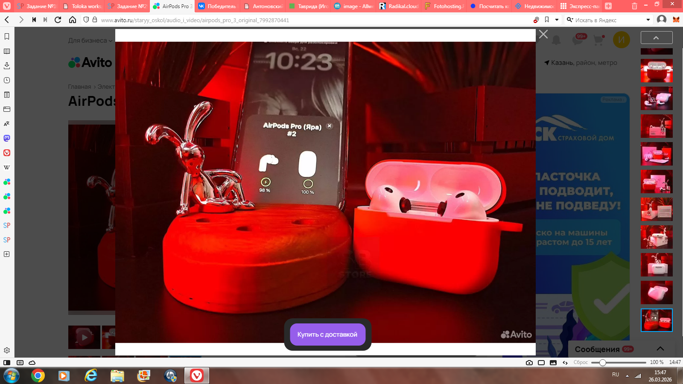683x384 pixels.
Task: Open Windows Explorer from the taskbar
Action: (117, 375)
